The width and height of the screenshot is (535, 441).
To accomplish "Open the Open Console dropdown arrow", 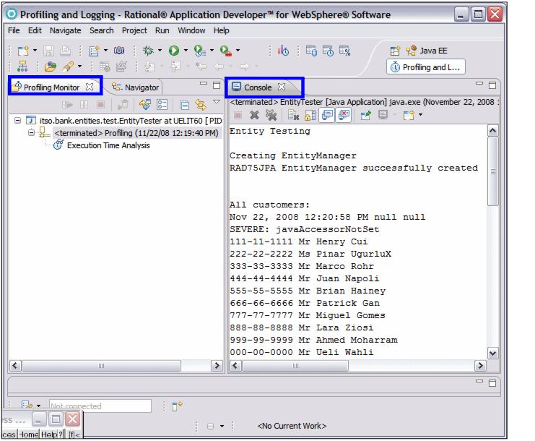I will (x=420, y=114).
